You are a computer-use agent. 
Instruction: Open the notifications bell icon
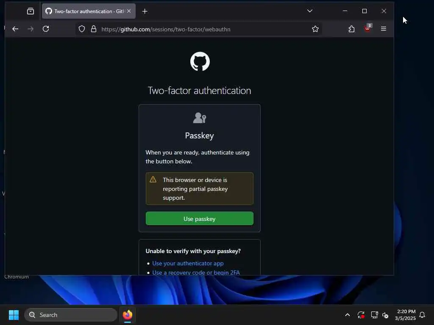coord(422,315)
